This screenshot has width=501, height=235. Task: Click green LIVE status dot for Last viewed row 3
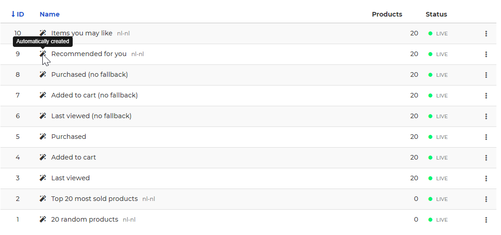[x=431, y=178]
